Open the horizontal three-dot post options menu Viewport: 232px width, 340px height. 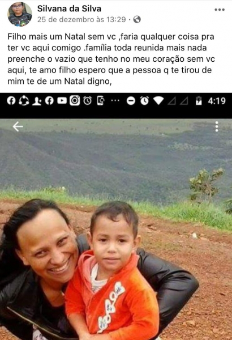click(x=220, y=10)
